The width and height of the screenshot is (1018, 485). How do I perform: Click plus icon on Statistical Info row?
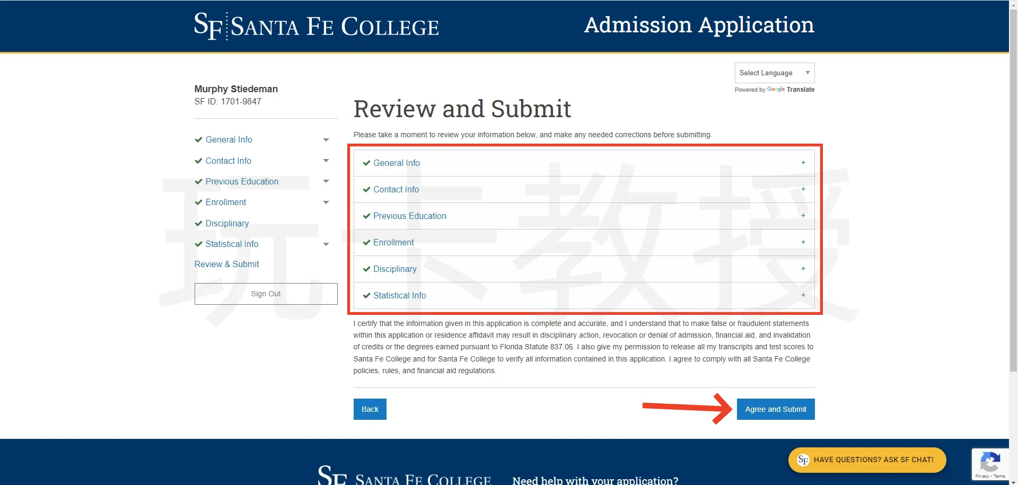point(803,295)
